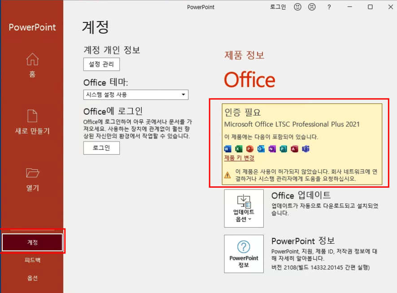Click the yellow warning triangle icon
This screenshot has height=293, width=397.
coord(227,175)
